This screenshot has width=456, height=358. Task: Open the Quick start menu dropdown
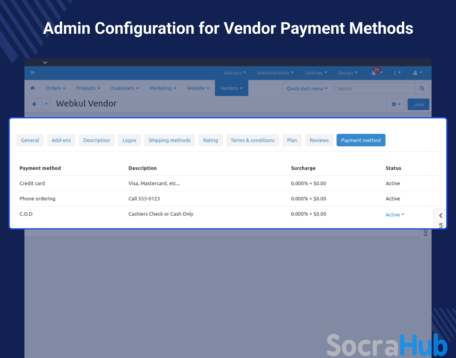point(307,88)
